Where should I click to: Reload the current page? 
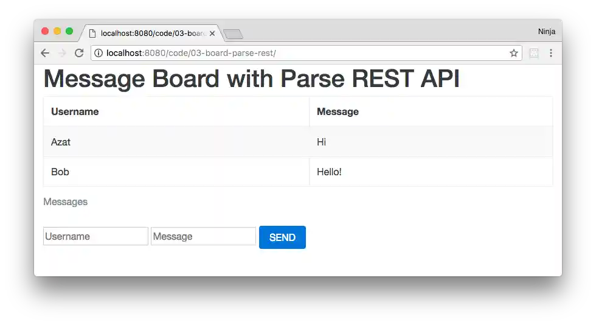[79, 53]
